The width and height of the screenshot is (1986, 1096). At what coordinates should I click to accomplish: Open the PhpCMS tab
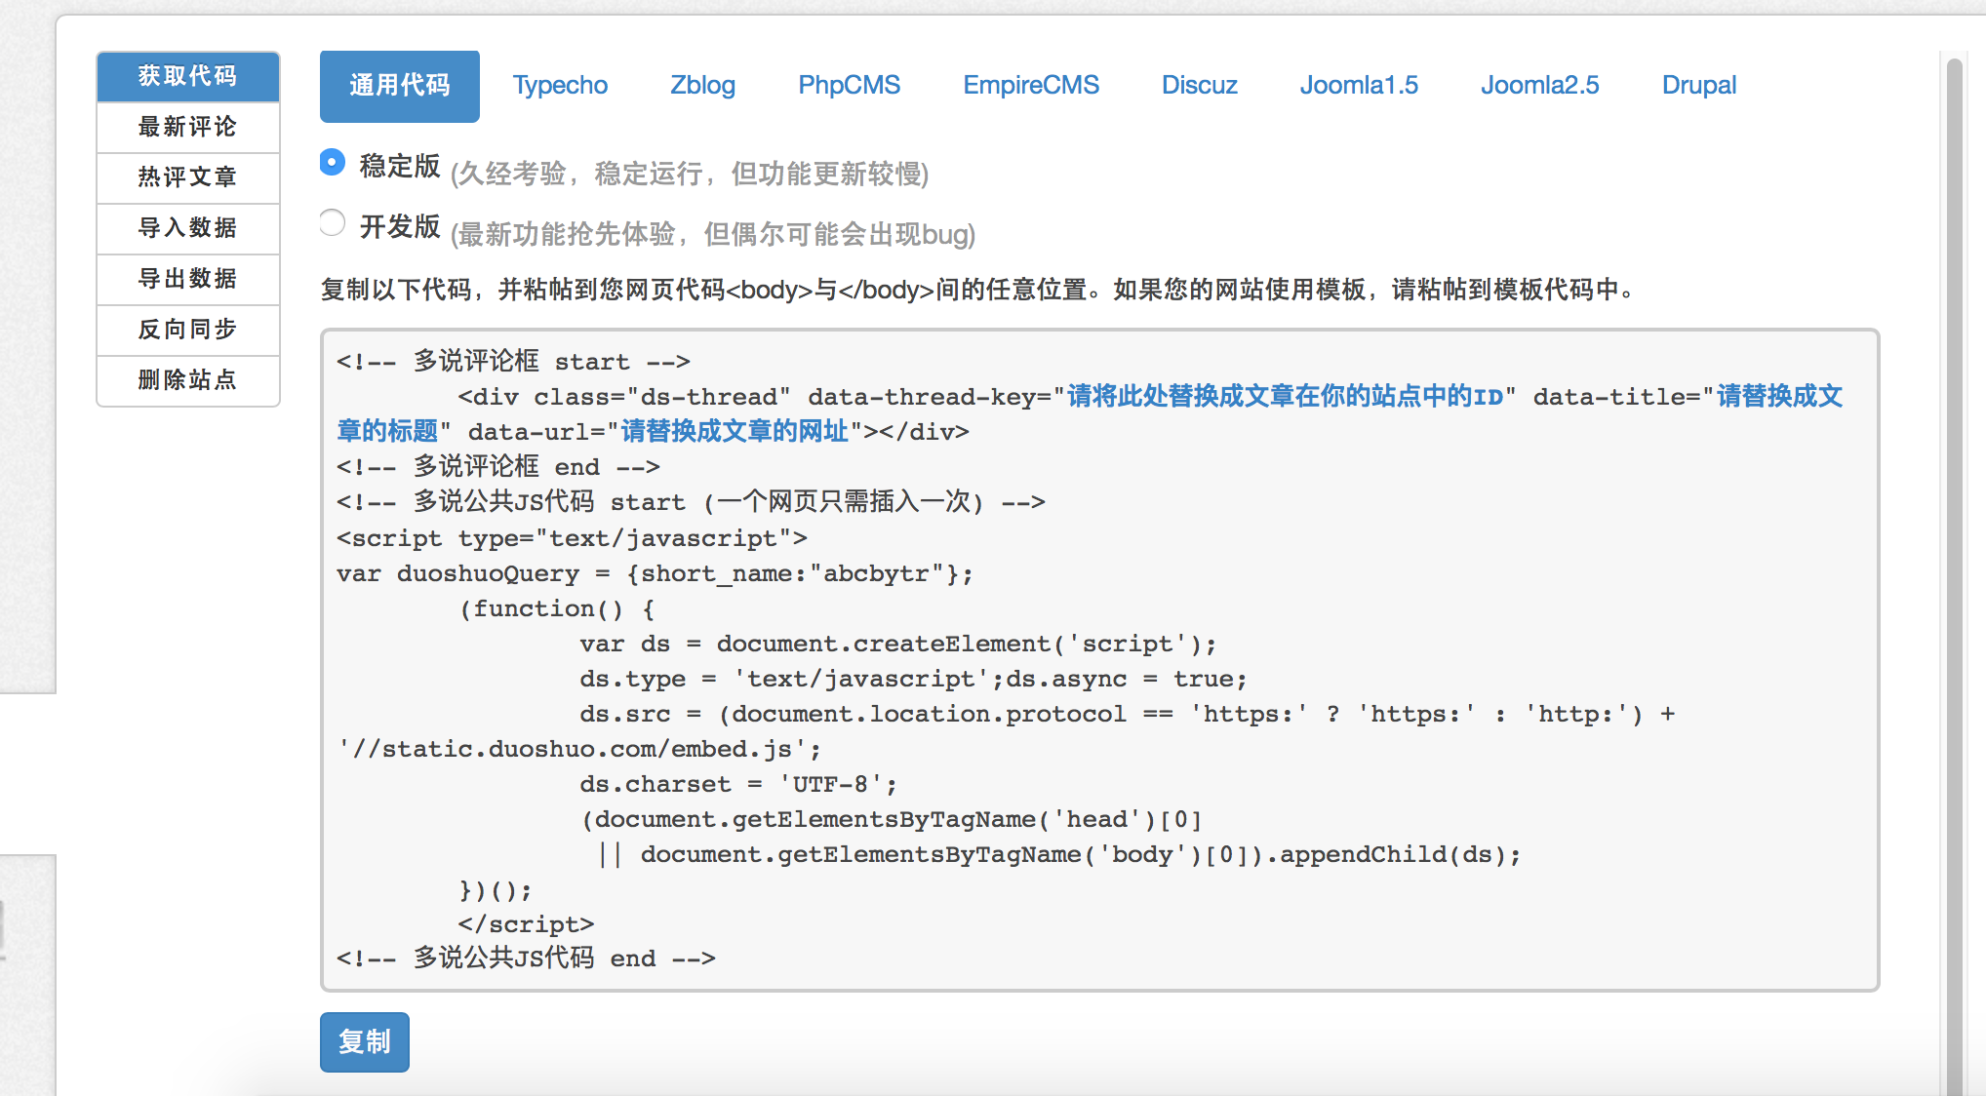[849, 86]
